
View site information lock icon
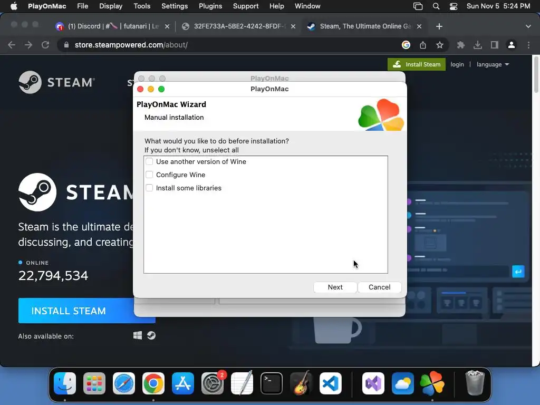click(66, 45)
